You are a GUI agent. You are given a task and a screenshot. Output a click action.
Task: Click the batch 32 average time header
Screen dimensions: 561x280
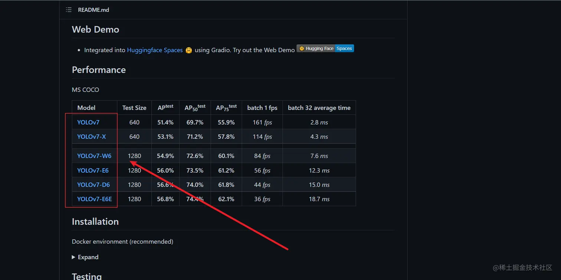(319, 108)
